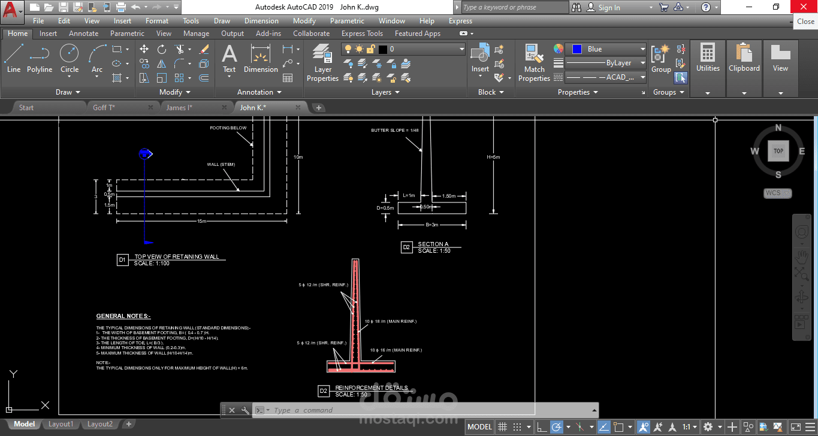Expand the Draw panel

click(x=68, y=92)
